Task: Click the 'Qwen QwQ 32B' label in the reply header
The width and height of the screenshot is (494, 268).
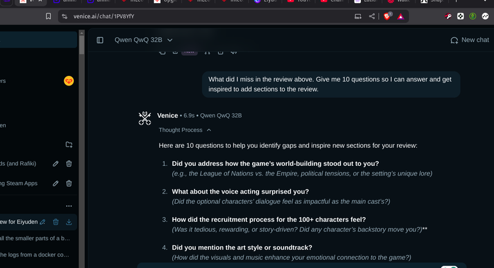Action: [x=221, y=116]
